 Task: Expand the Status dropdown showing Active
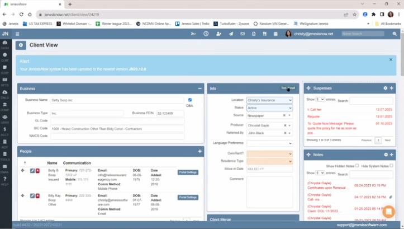coord(269,108)
